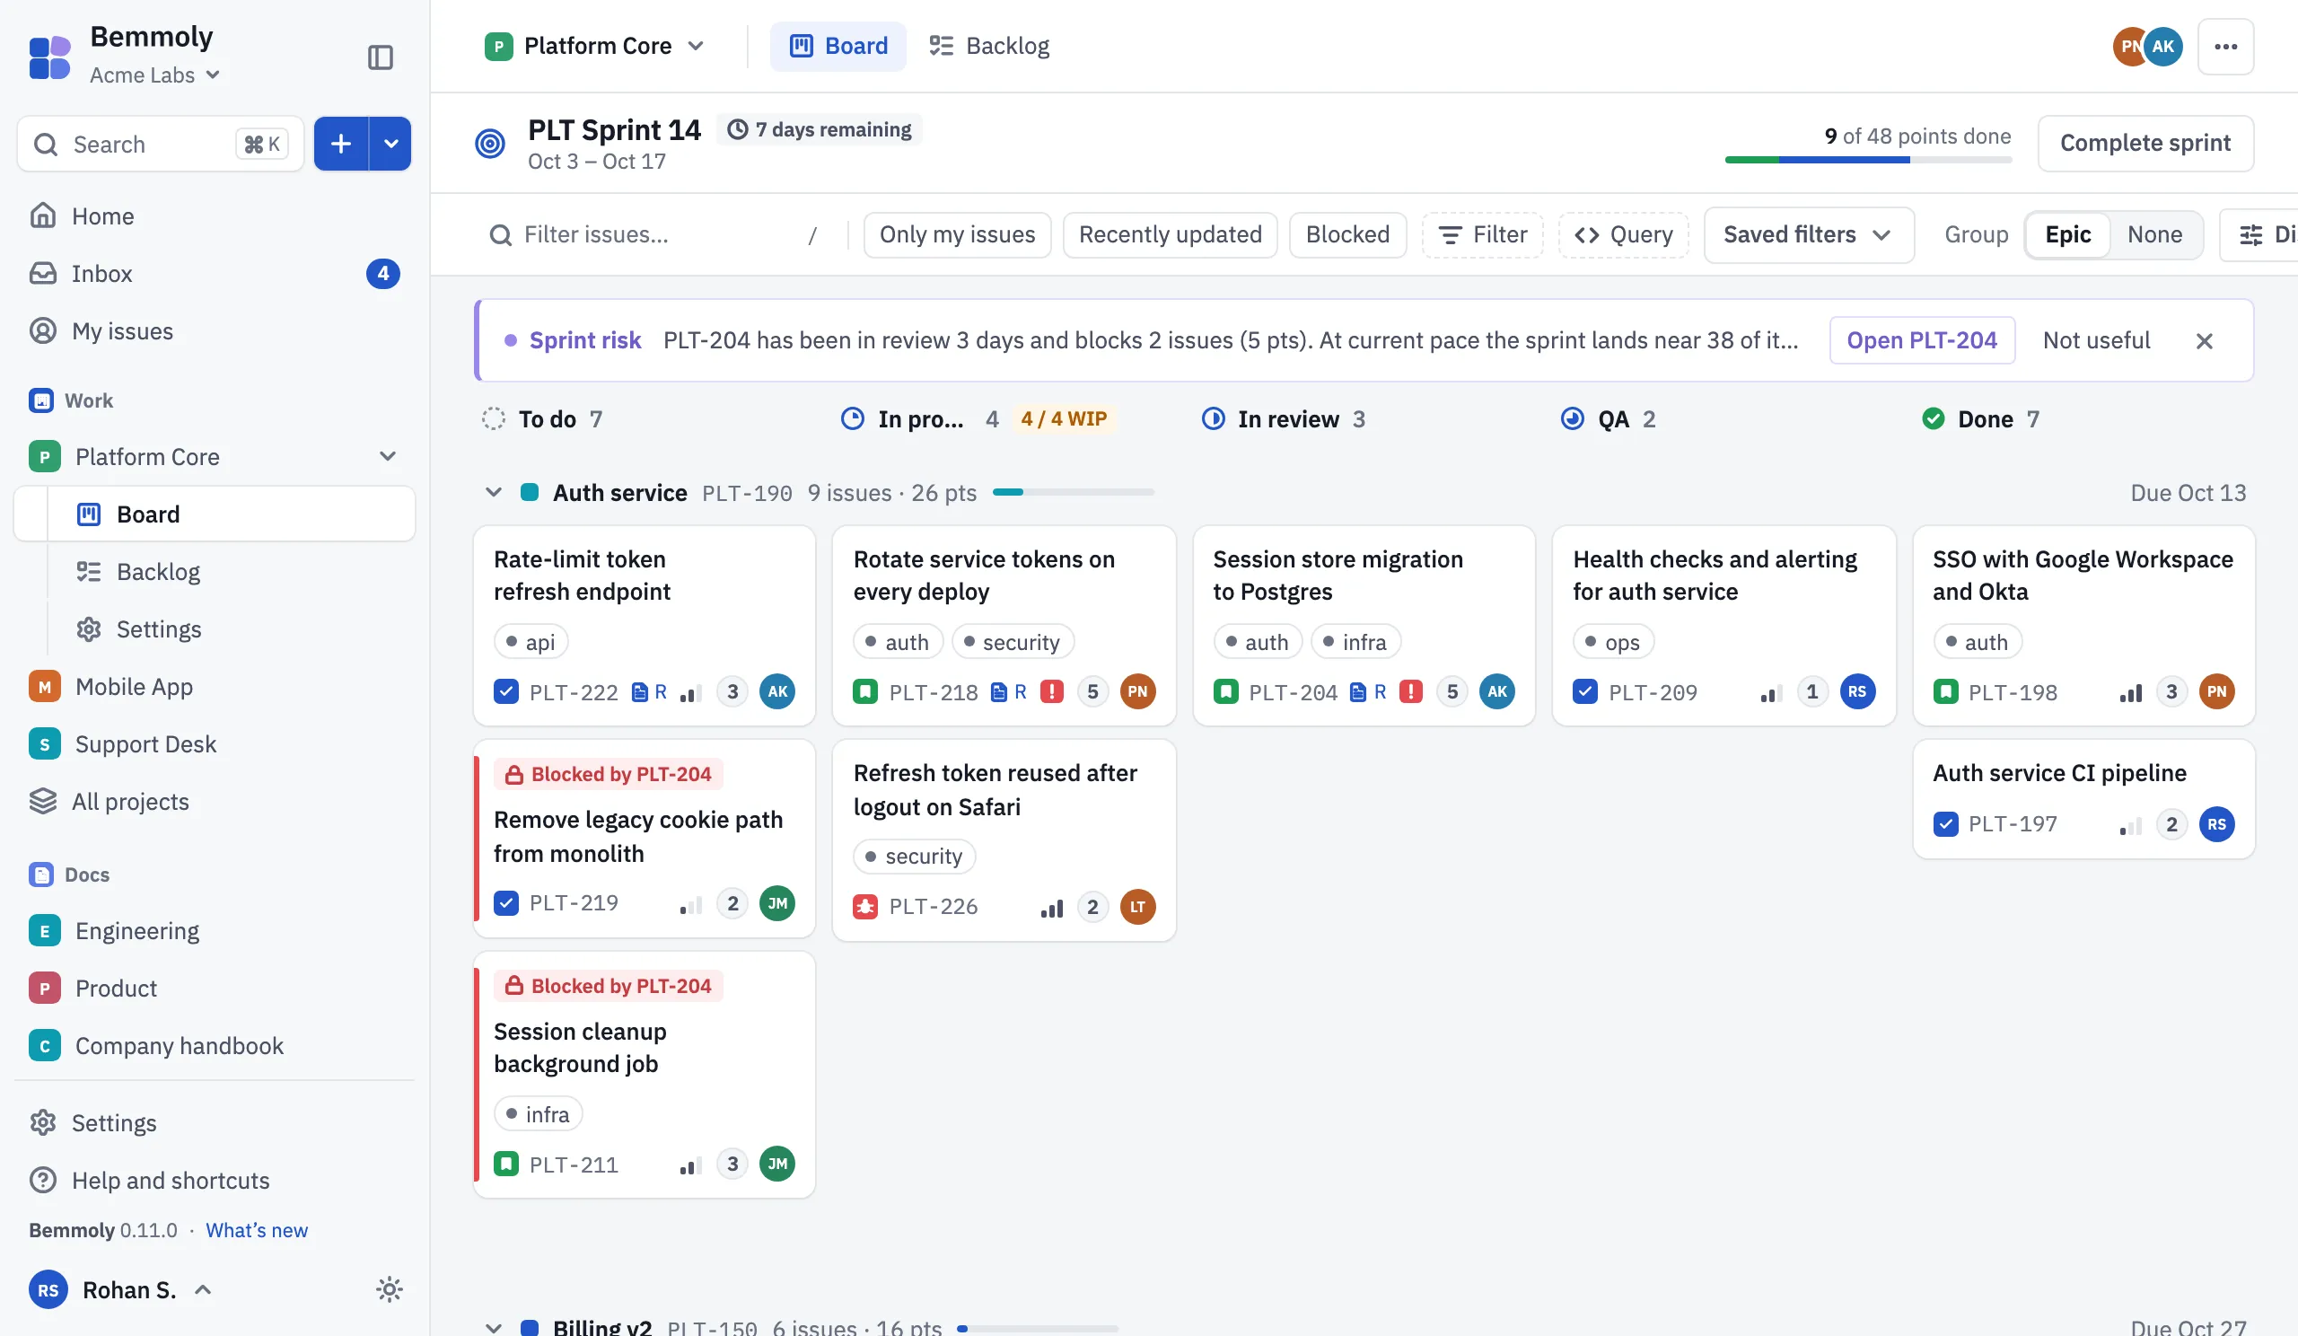This screenshot has height=1336, width=2298.
Task: Switch to the Board tab
Action: [x=838, y=46]
